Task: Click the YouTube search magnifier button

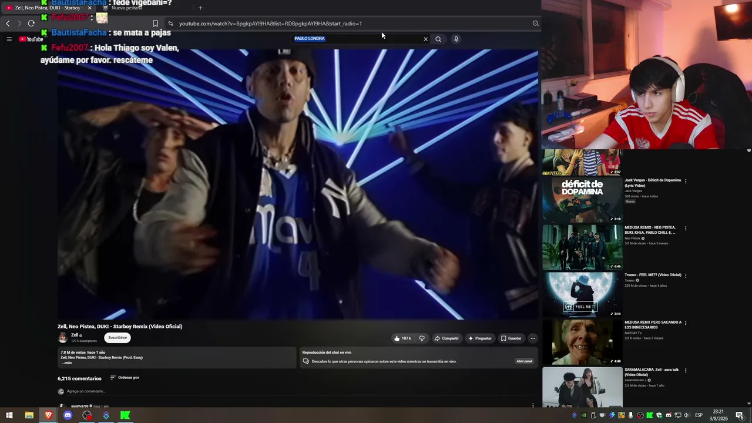Action: [x=438, y=39]
